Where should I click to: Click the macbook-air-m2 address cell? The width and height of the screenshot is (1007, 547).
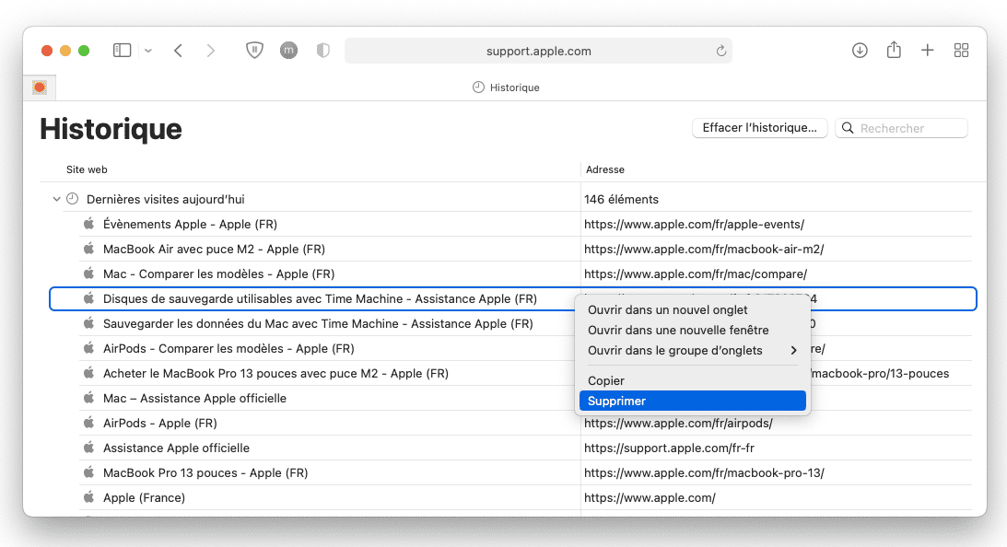(704, 250)
